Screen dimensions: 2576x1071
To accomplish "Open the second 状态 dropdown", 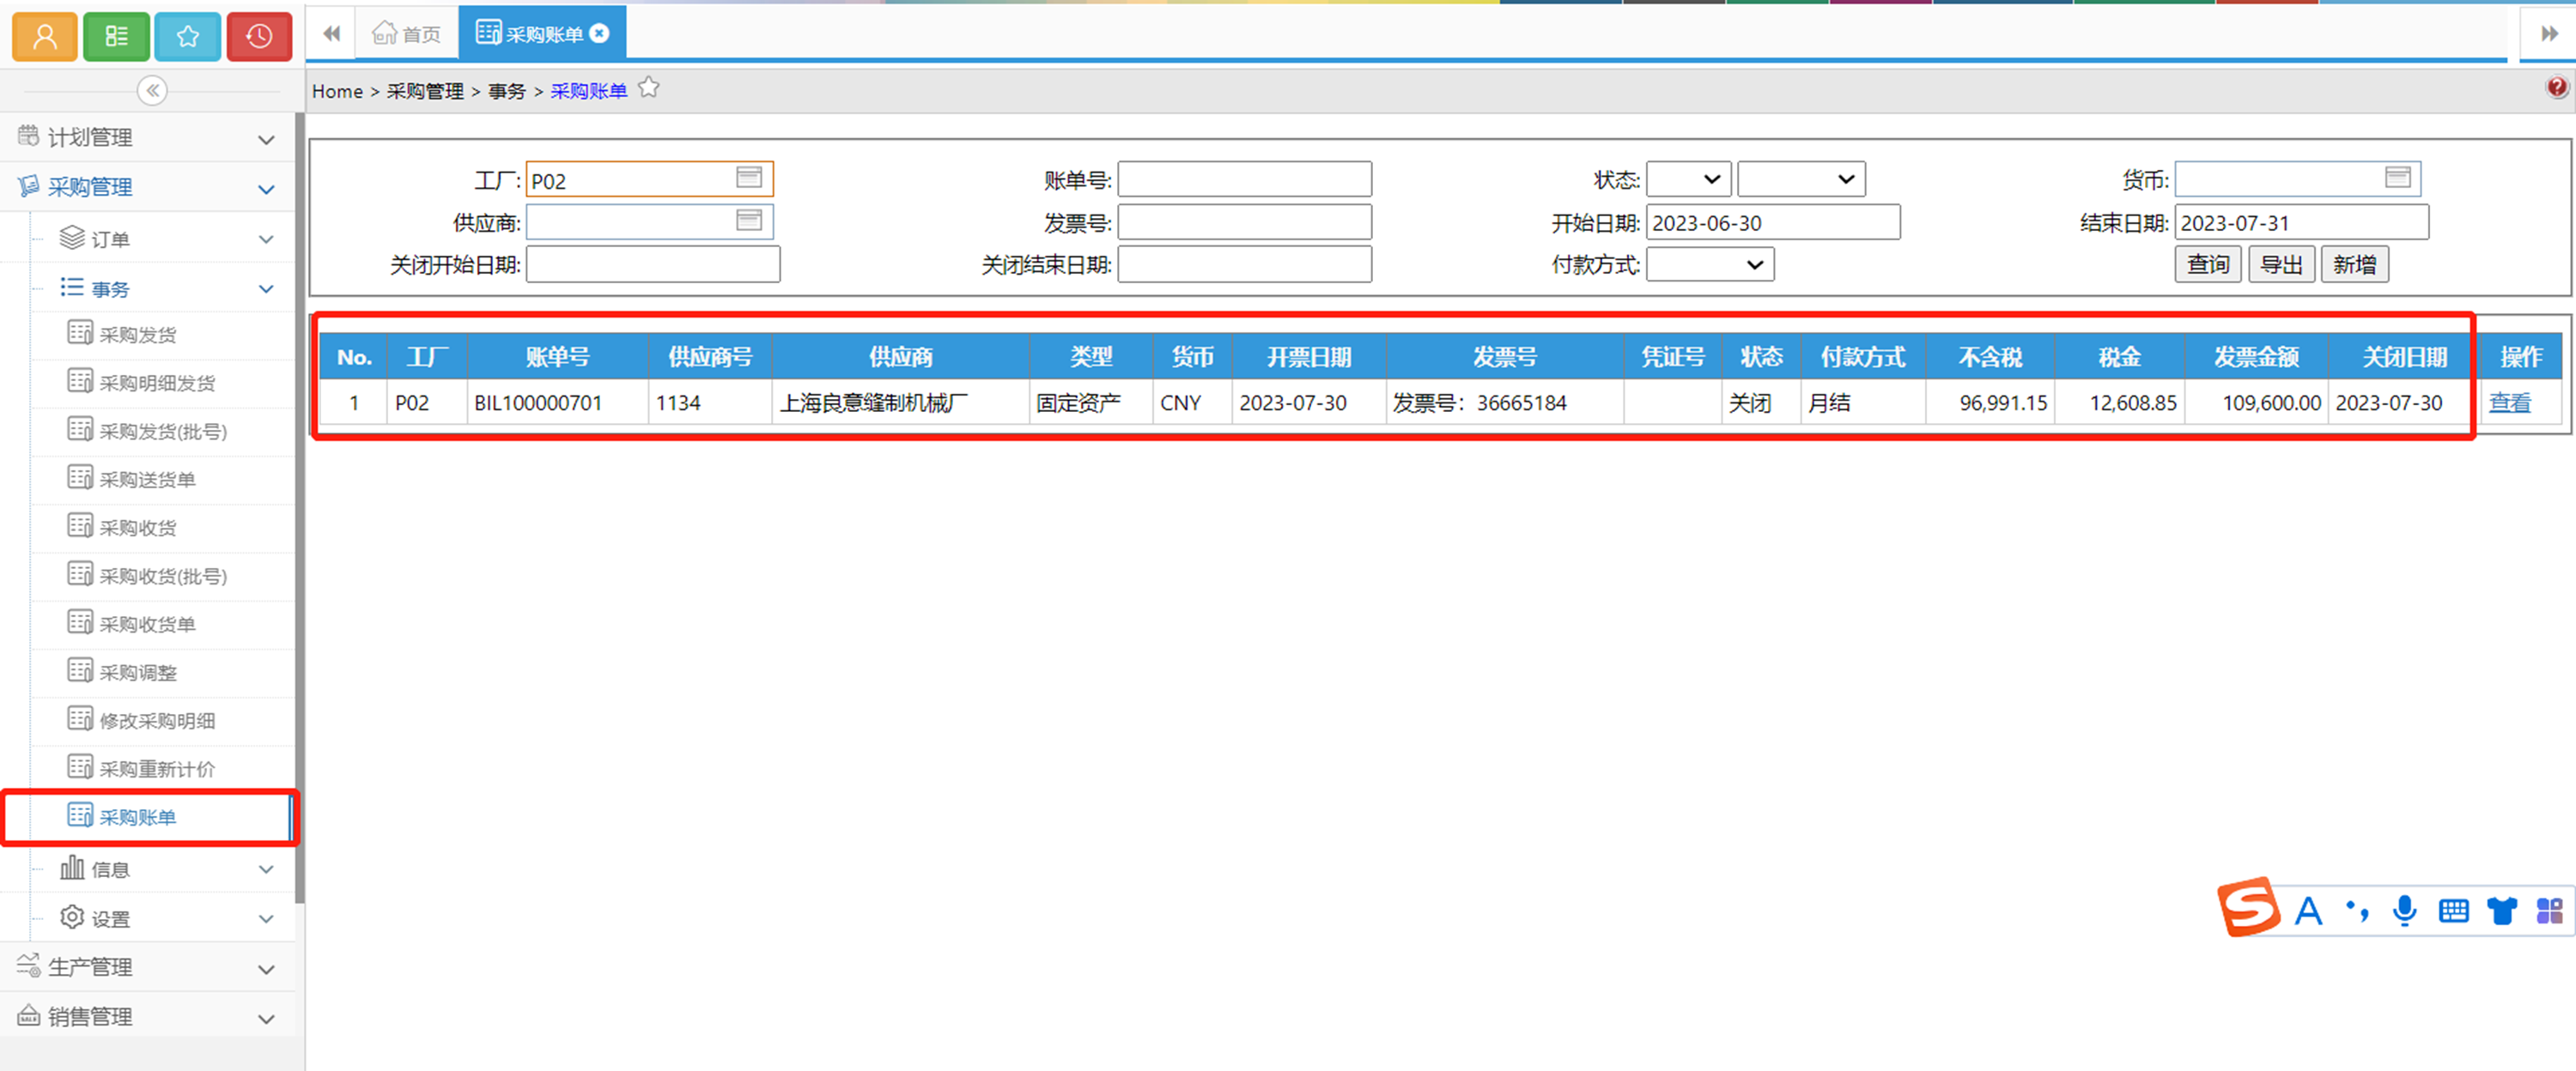I will tap(1801, 178).
